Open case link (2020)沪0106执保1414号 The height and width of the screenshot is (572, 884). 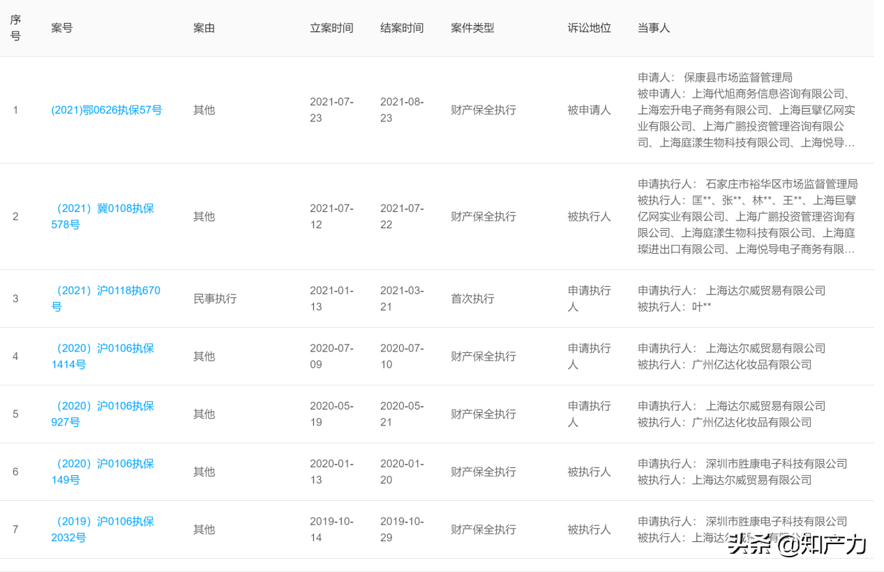[103, 356]
